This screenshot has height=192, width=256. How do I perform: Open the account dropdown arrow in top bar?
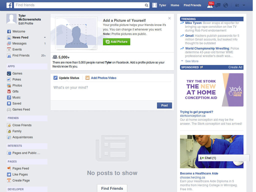244,5
